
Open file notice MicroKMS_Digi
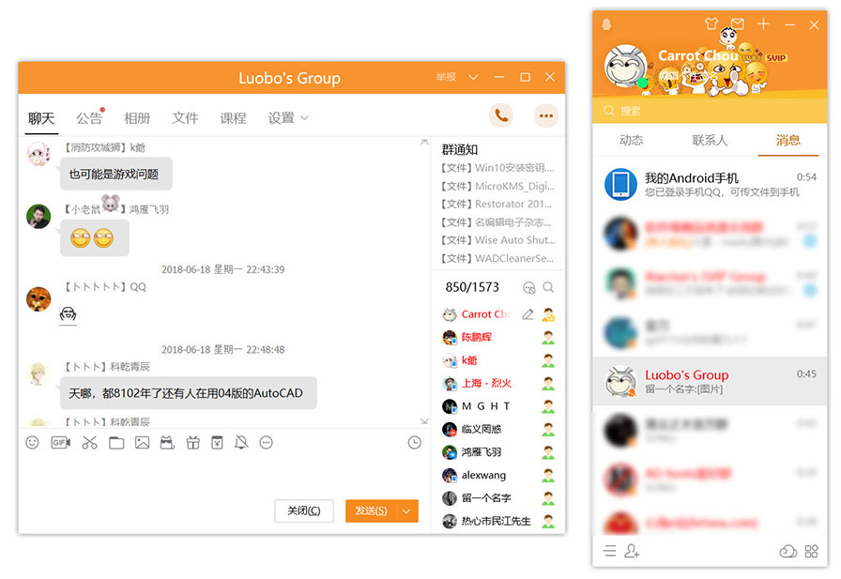[x=497, y=186]
